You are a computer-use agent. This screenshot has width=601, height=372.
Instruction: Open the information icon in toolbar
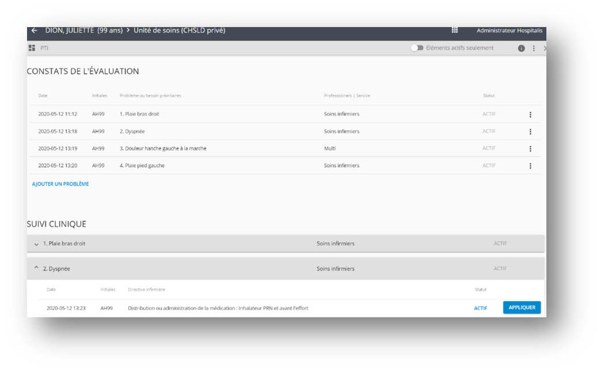pos(521,48)
